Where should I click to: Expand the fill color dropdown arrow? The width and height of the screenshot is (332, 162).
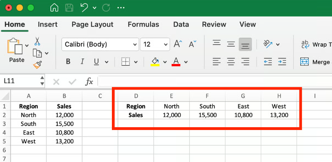[x=165, y=62]
